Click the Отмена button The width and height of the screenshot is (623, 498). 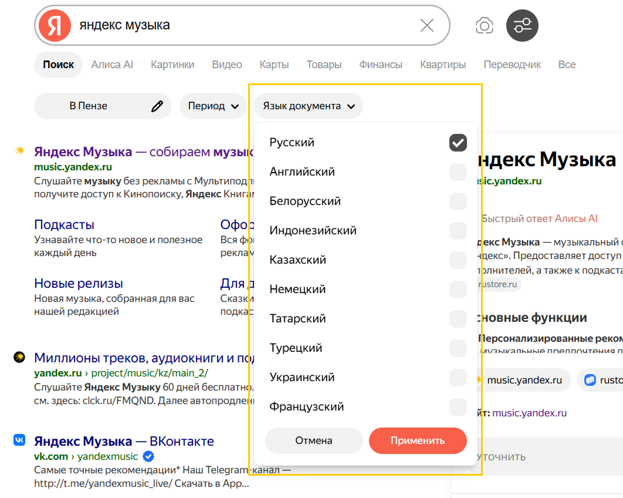coord(314,440)
